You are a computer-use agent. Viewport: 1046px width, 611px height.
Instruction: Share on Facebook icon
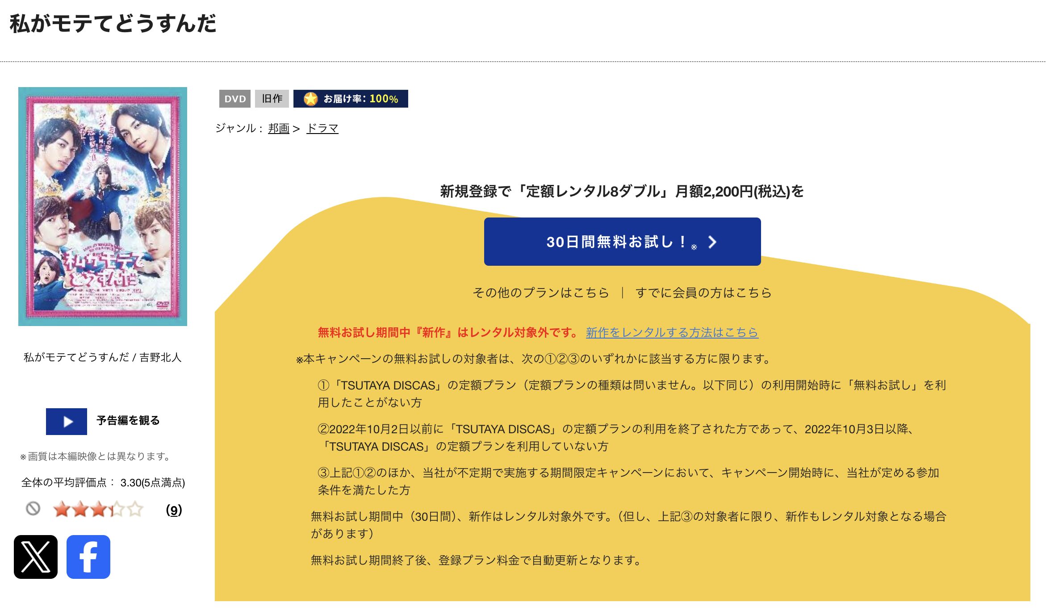point(88,557)
